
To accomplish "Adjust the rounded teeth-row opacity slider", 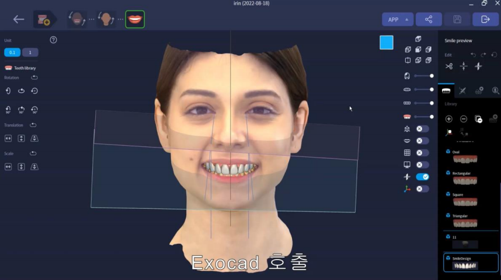I will pos(424,90).
